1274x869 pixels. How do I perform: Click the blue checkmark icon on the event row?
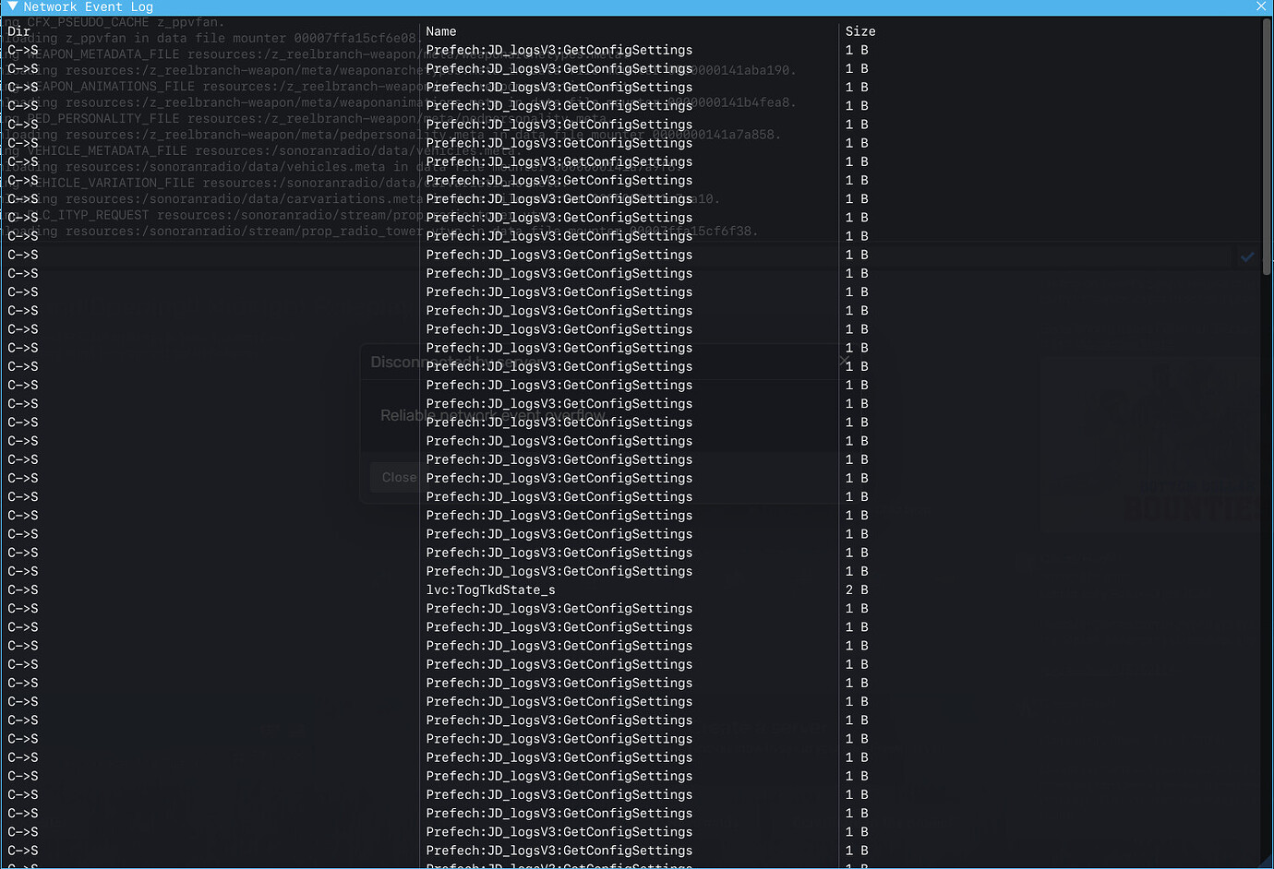[1248, 257]
